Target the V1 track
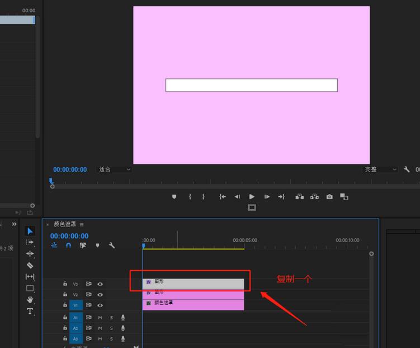420x348 pixels. tap(76, 305)
